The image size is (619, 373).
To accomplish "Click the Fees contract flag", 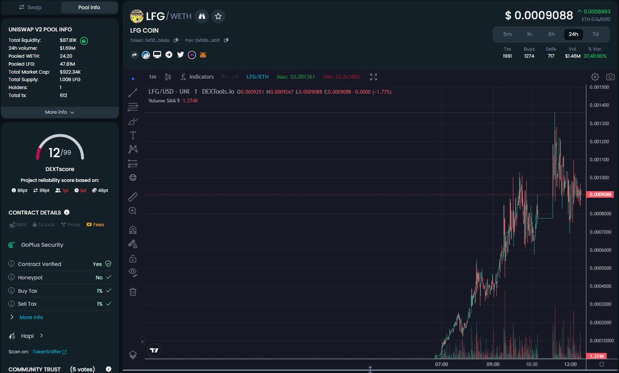I will click(95, 225).
